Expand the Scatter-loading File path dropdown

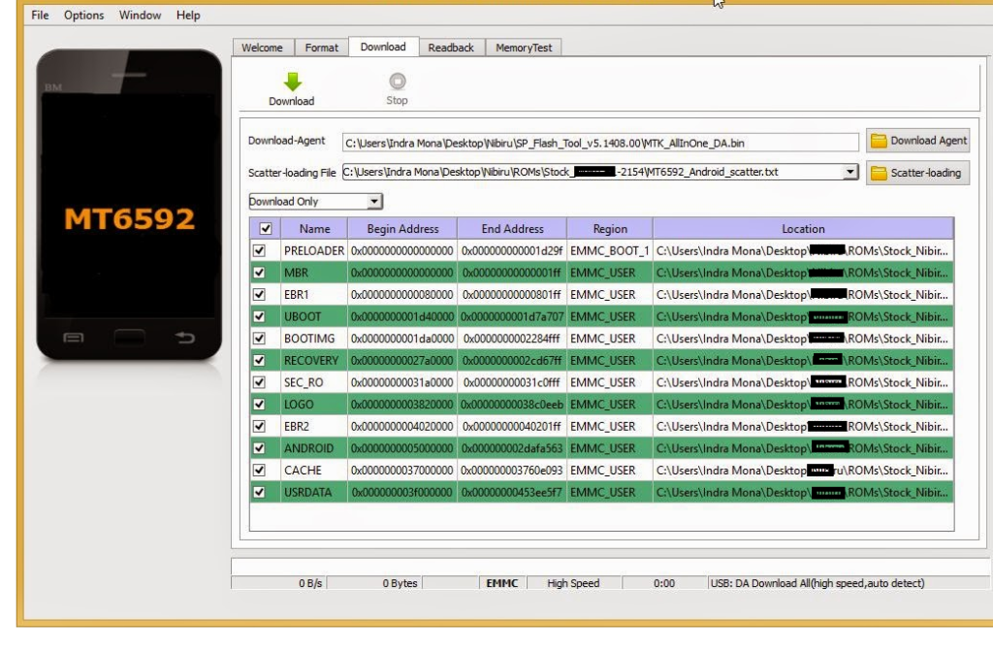(850, 172)
